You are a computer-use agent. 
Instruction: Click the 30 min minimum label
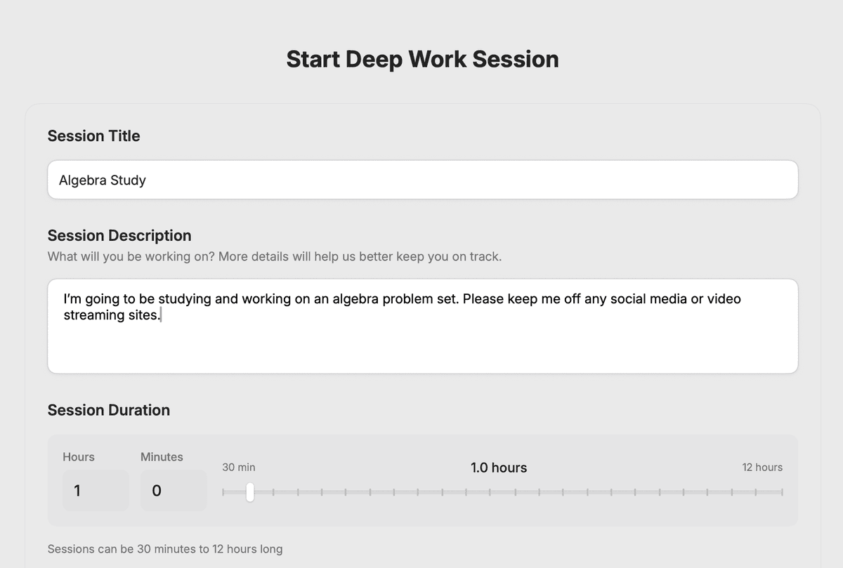click(237, 467)
